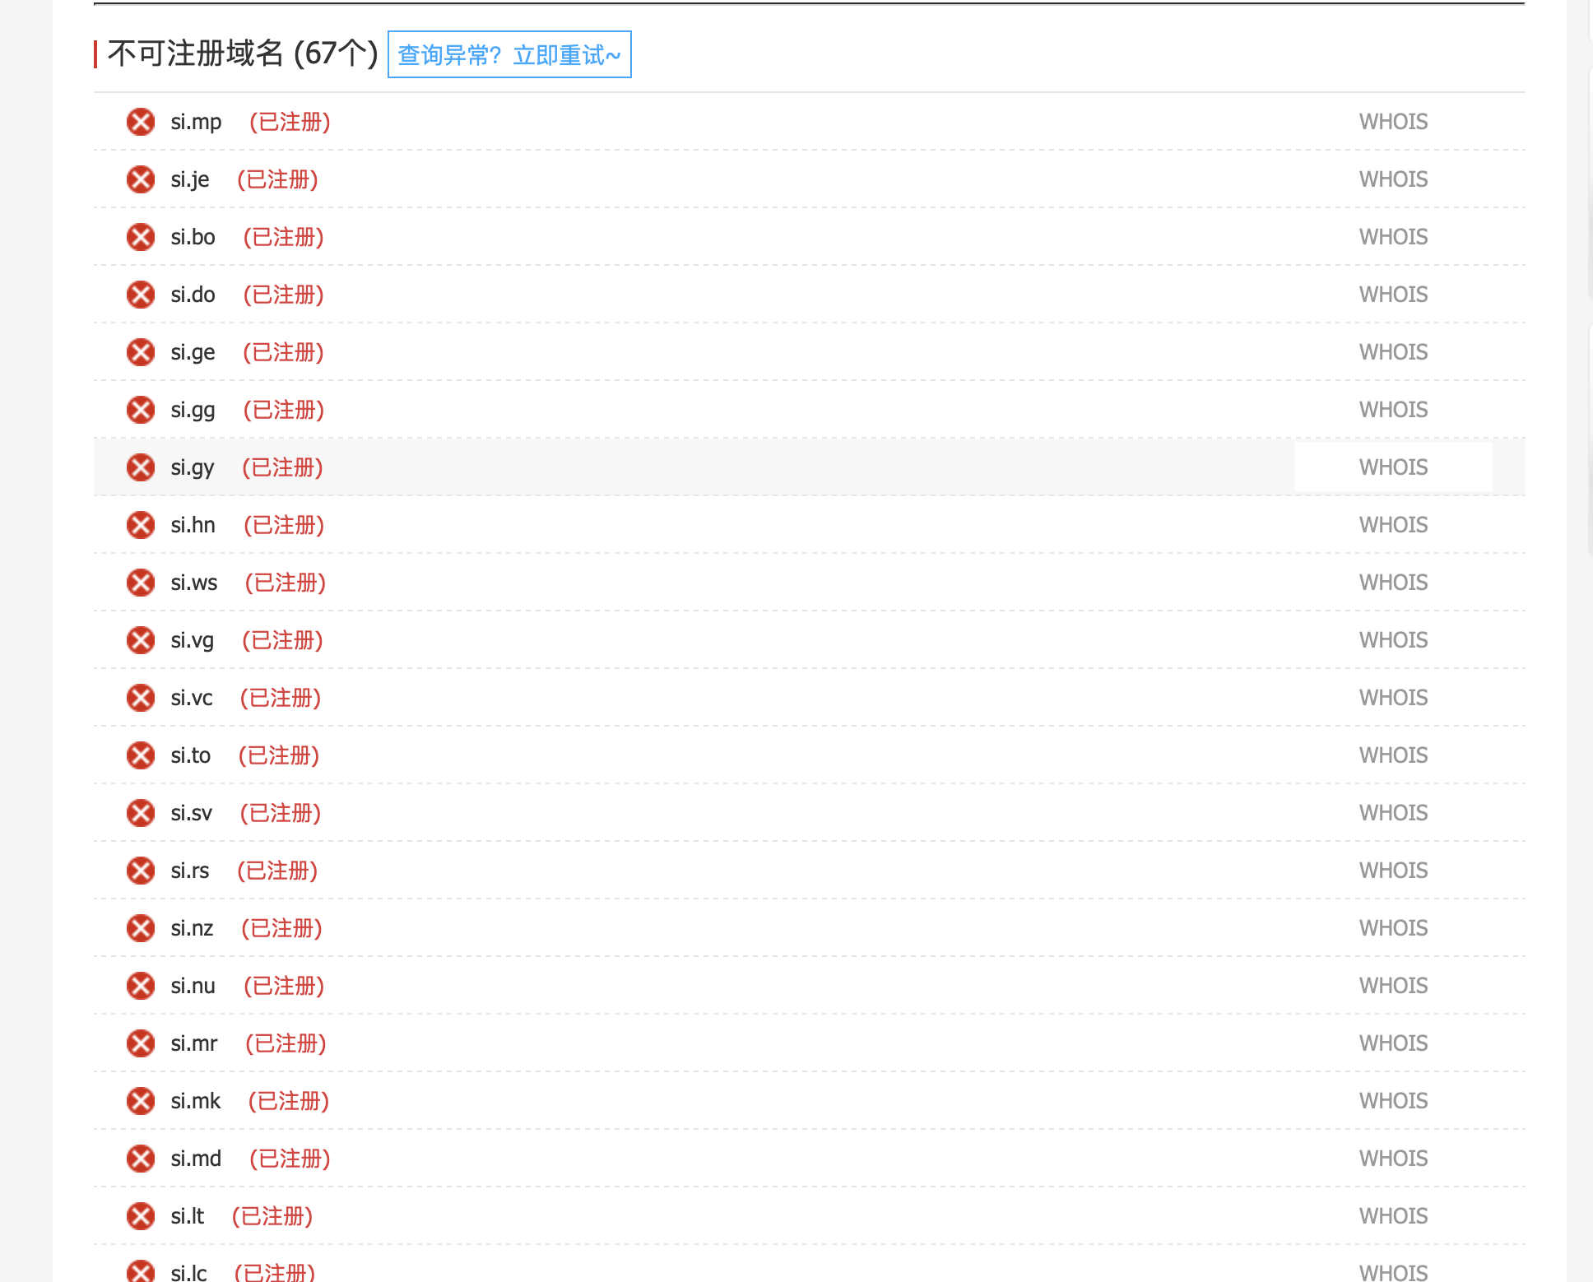Select the si.lt domain name
This screenshot has width=1593, height=1282.
pyautogui.click(x=188, y=1216)
